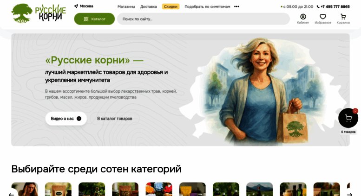Image resolution: width=361 pixels, height=196 pixels.
Task: Open the Каталог button
Action: (94, 19)
